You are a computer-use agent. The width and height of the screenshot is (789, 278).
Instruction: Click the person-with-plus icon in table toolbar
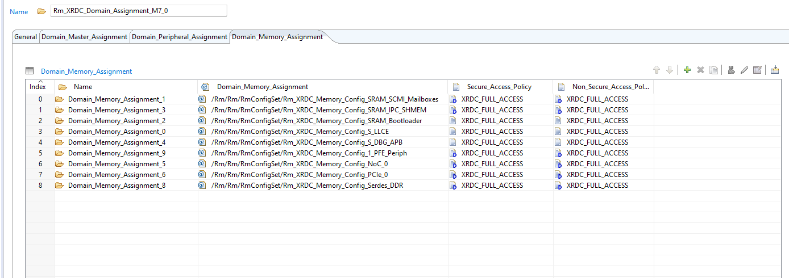pyautogui.click(x=731, y=70)
